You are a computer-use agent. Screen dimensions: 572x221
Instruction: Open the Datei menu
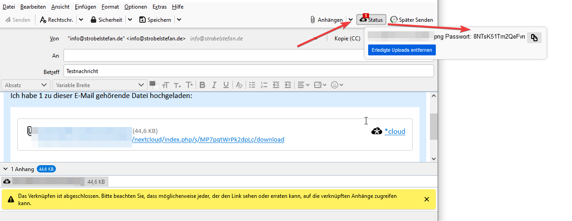9,7
